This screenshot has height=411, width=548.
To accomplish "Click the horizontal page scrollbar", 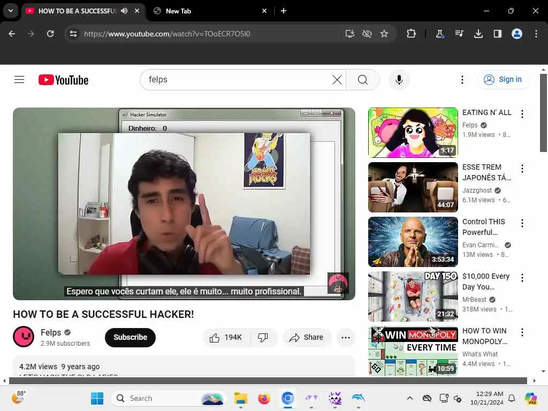I will coord(268,380).
